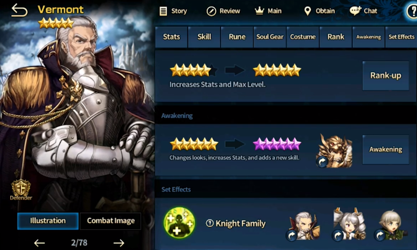The height and width of the screenshot is (250, 417).
Task: Go to next hero with right arrow
Action: pos(119,243)
